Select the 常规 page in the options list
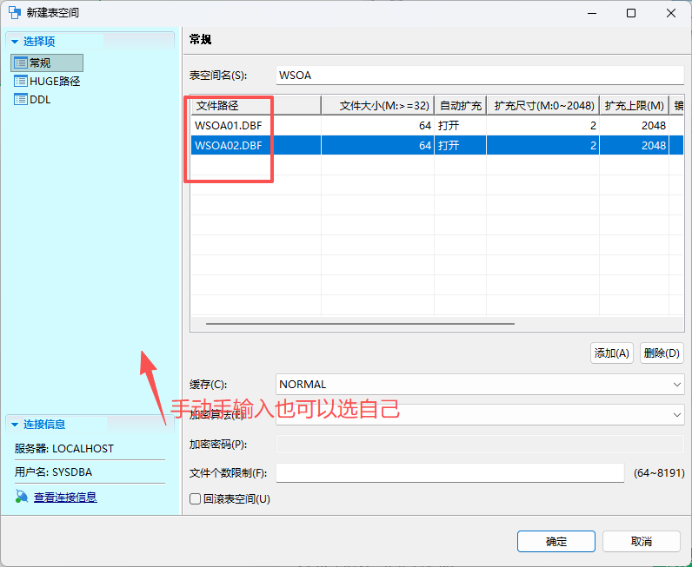The width and height of the screenshot is (692, 567). click(47, 63)
